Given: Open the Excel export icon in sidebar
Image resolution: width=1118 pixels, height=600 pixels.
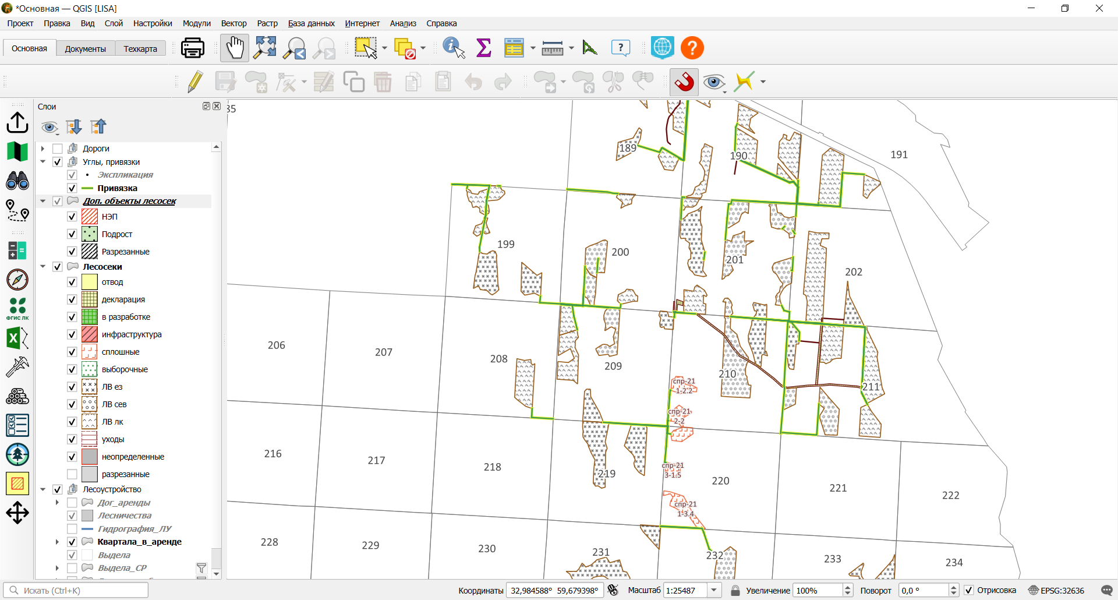Looking at the screenshot, I should 17,338.
